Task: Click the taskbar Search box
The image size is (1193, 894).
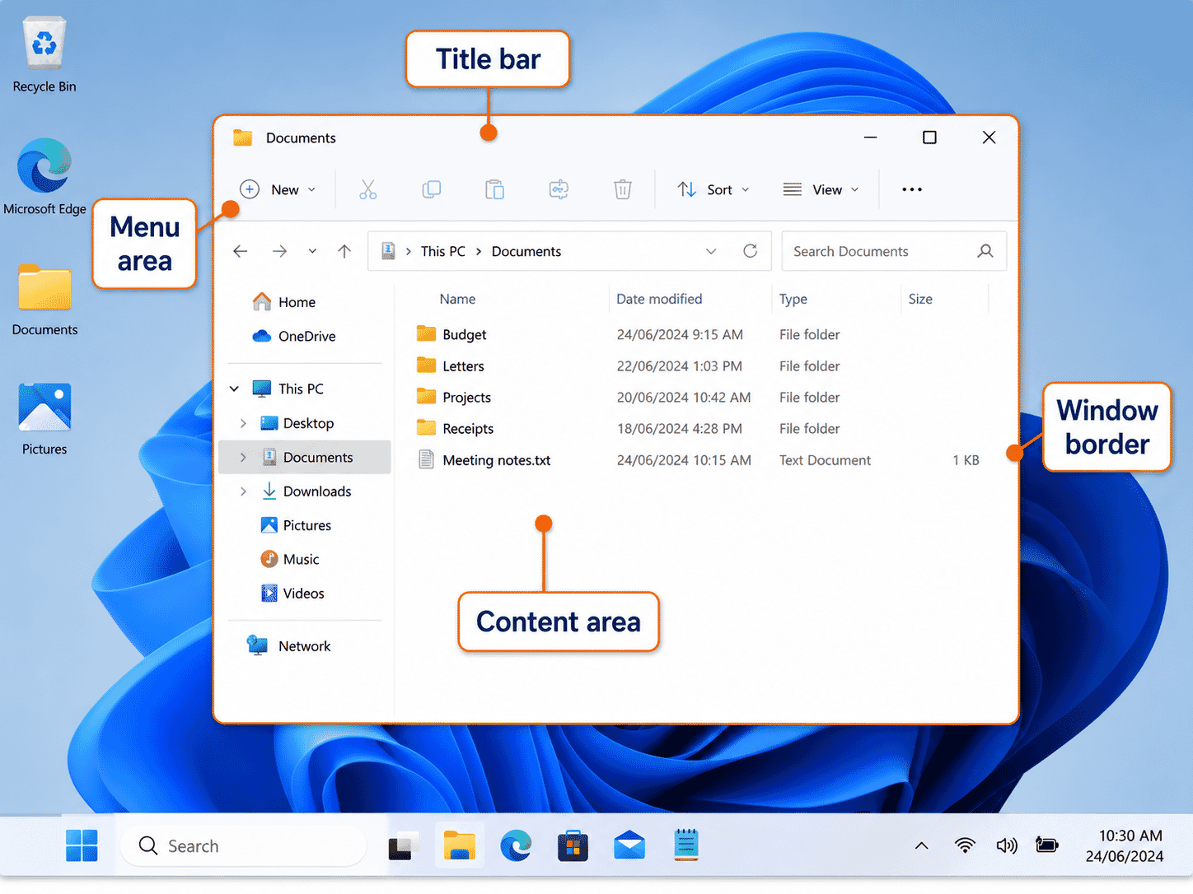Action: [x=242, y=845]
